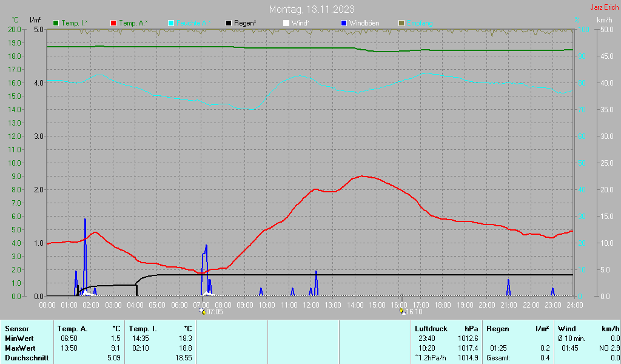Select the Sensor column header
621x364 pixels.
click(16, 329)
